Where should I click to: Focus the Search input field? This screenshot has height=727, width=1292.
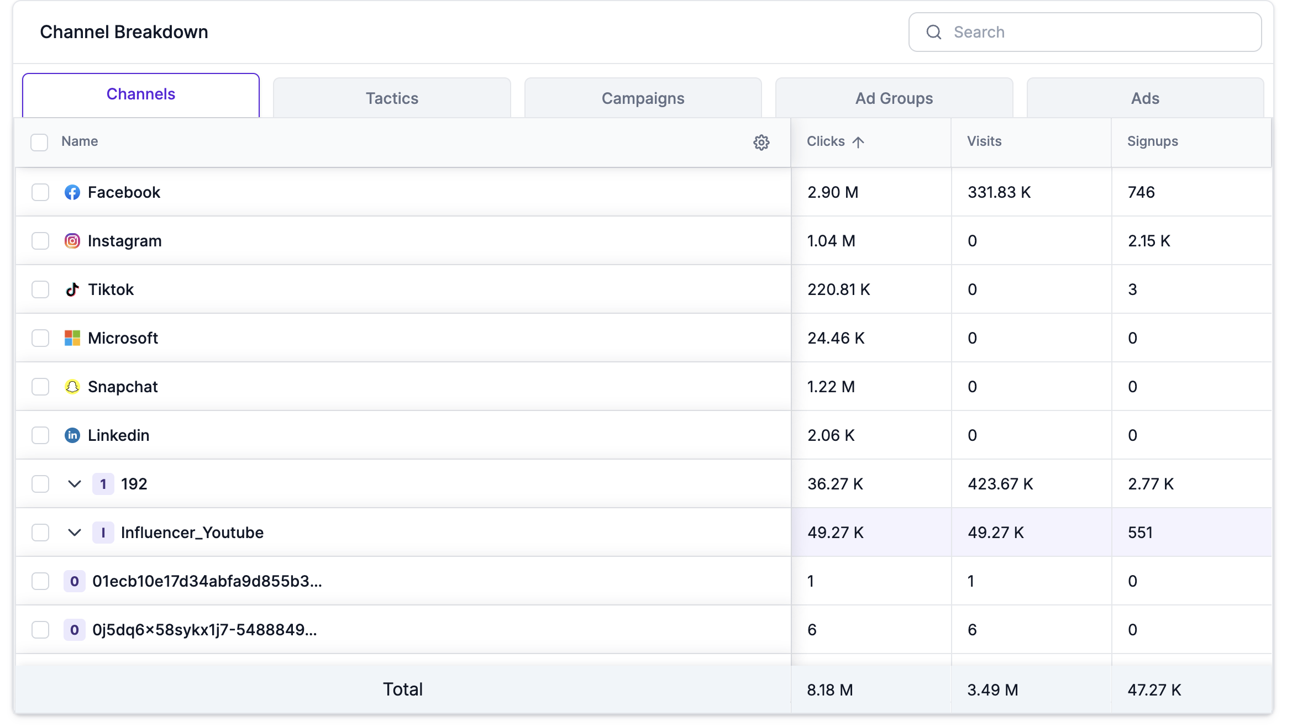[x=1100, y=32]
